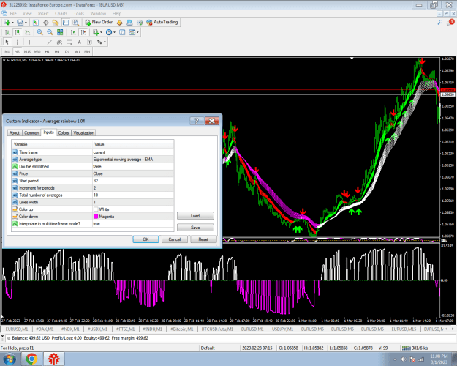
Task: Open the Price 'Close' value list
Action: (133, 173)
